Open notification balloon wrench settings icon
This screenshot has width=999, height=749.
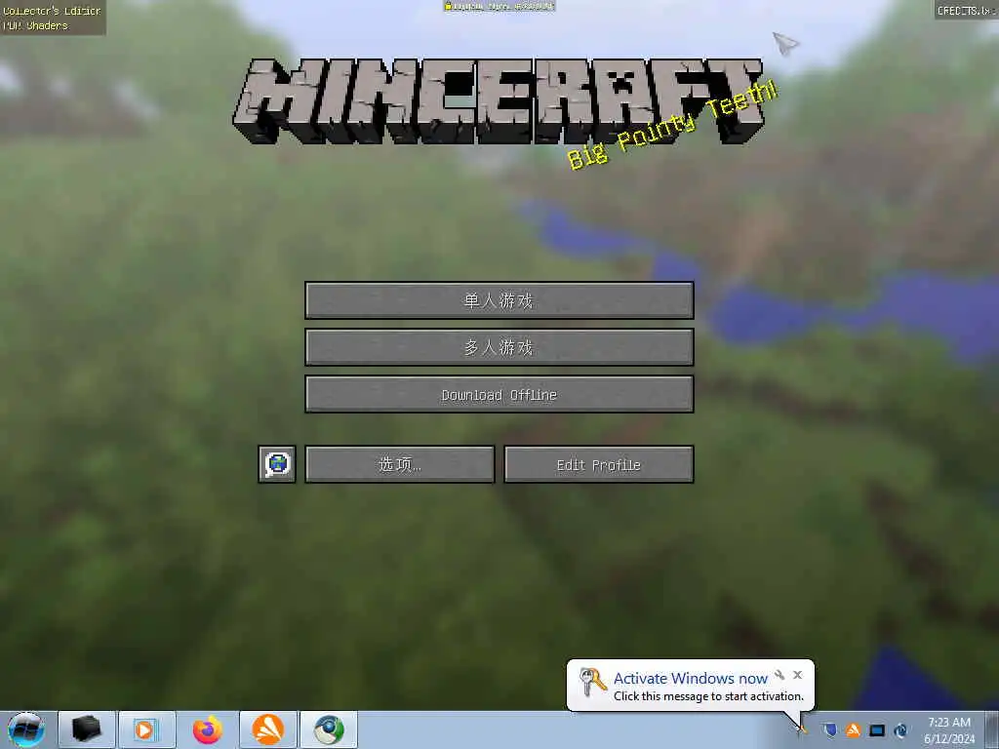pyautogui.click(x=779, y=675)
